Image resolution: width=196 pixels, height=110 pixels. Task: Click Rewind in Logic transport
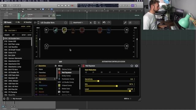tap(58, 5)
